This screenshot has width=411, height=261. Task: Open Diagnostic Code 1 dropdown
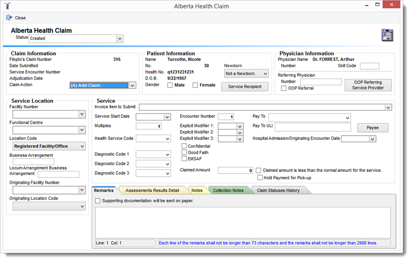pyautogui.click(x=167, y=155)
